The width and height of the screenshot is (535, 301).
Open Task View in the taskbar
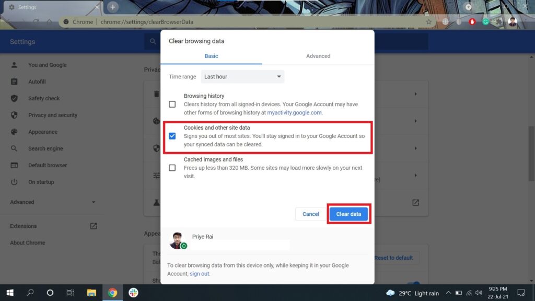click(x=70, y=293)
